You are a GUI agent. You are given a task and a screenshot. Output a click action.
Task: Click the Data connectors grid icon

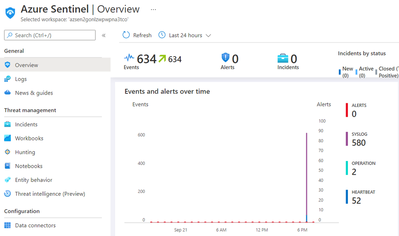pos(8,225)
